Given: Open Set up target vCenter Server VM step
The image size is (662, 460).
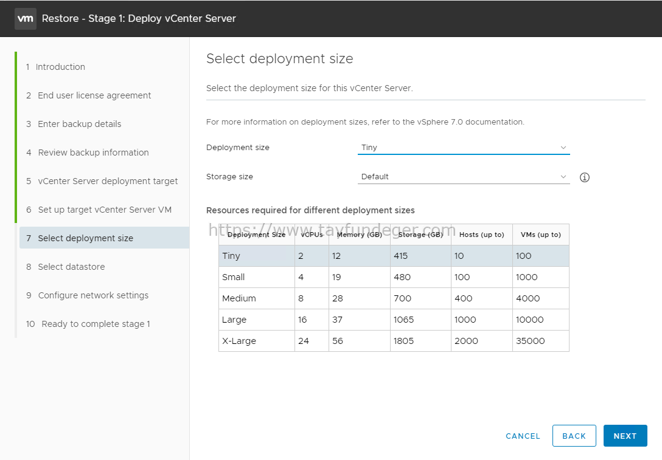Looking at the screenshot, I should click(x=99, y=210).
